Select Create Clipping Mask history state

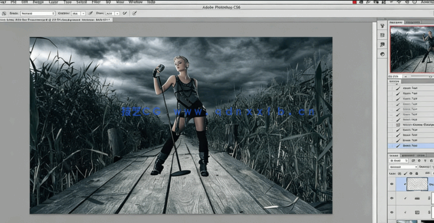coord(411,125)
